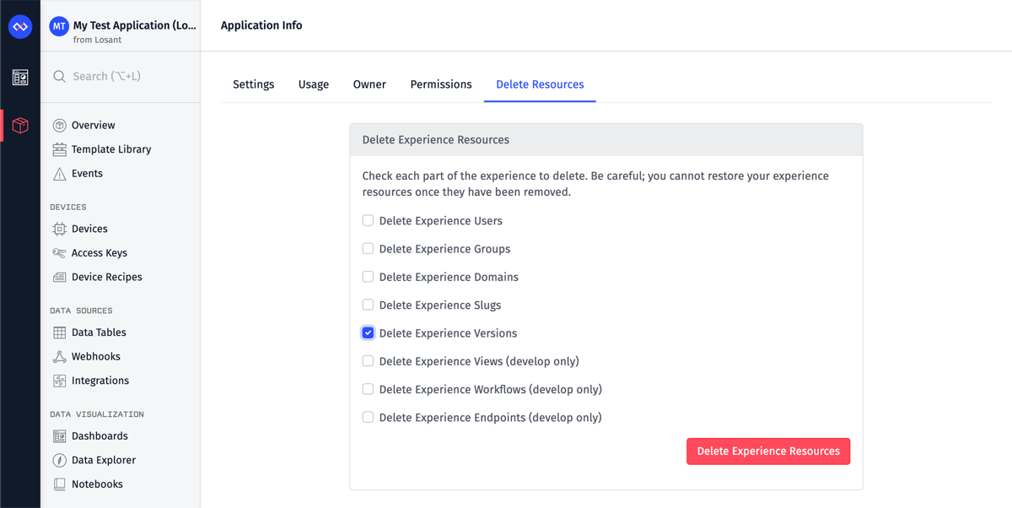This screenshot has width=1012, height=508.
Task: Uncheck Delete Experience Versions
Action: [x=368, y=332]
